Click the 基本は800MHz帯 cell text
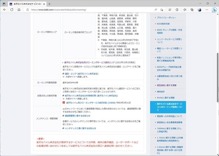Image resolution: width=219 pixels, height=156 pixels. pyautogui.click(x=70, y=83)
